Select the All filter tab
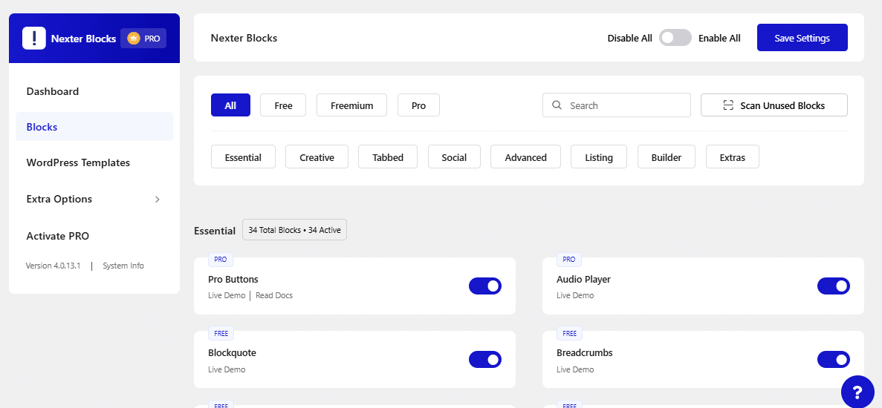 (230, 105)
